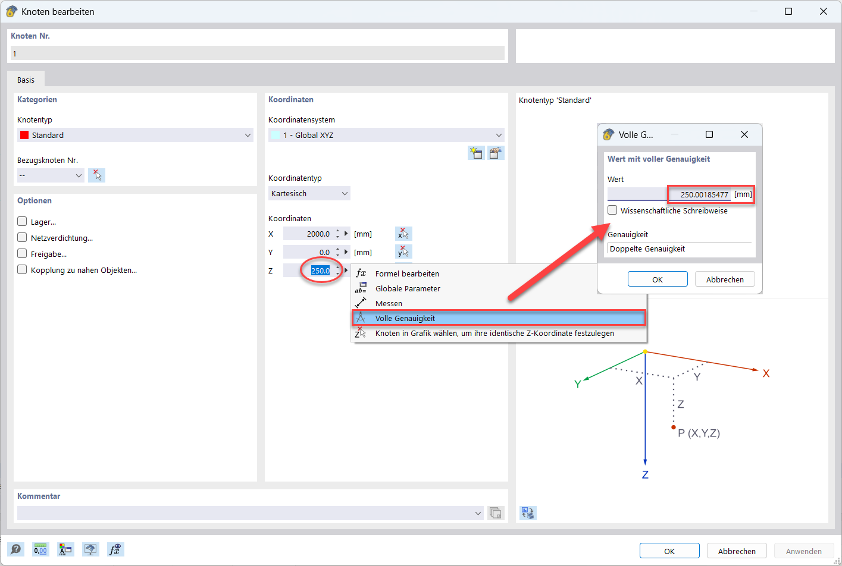Open the fx formula visibility icon
Screen dimensions: 842x566
[x=115, y=549]
